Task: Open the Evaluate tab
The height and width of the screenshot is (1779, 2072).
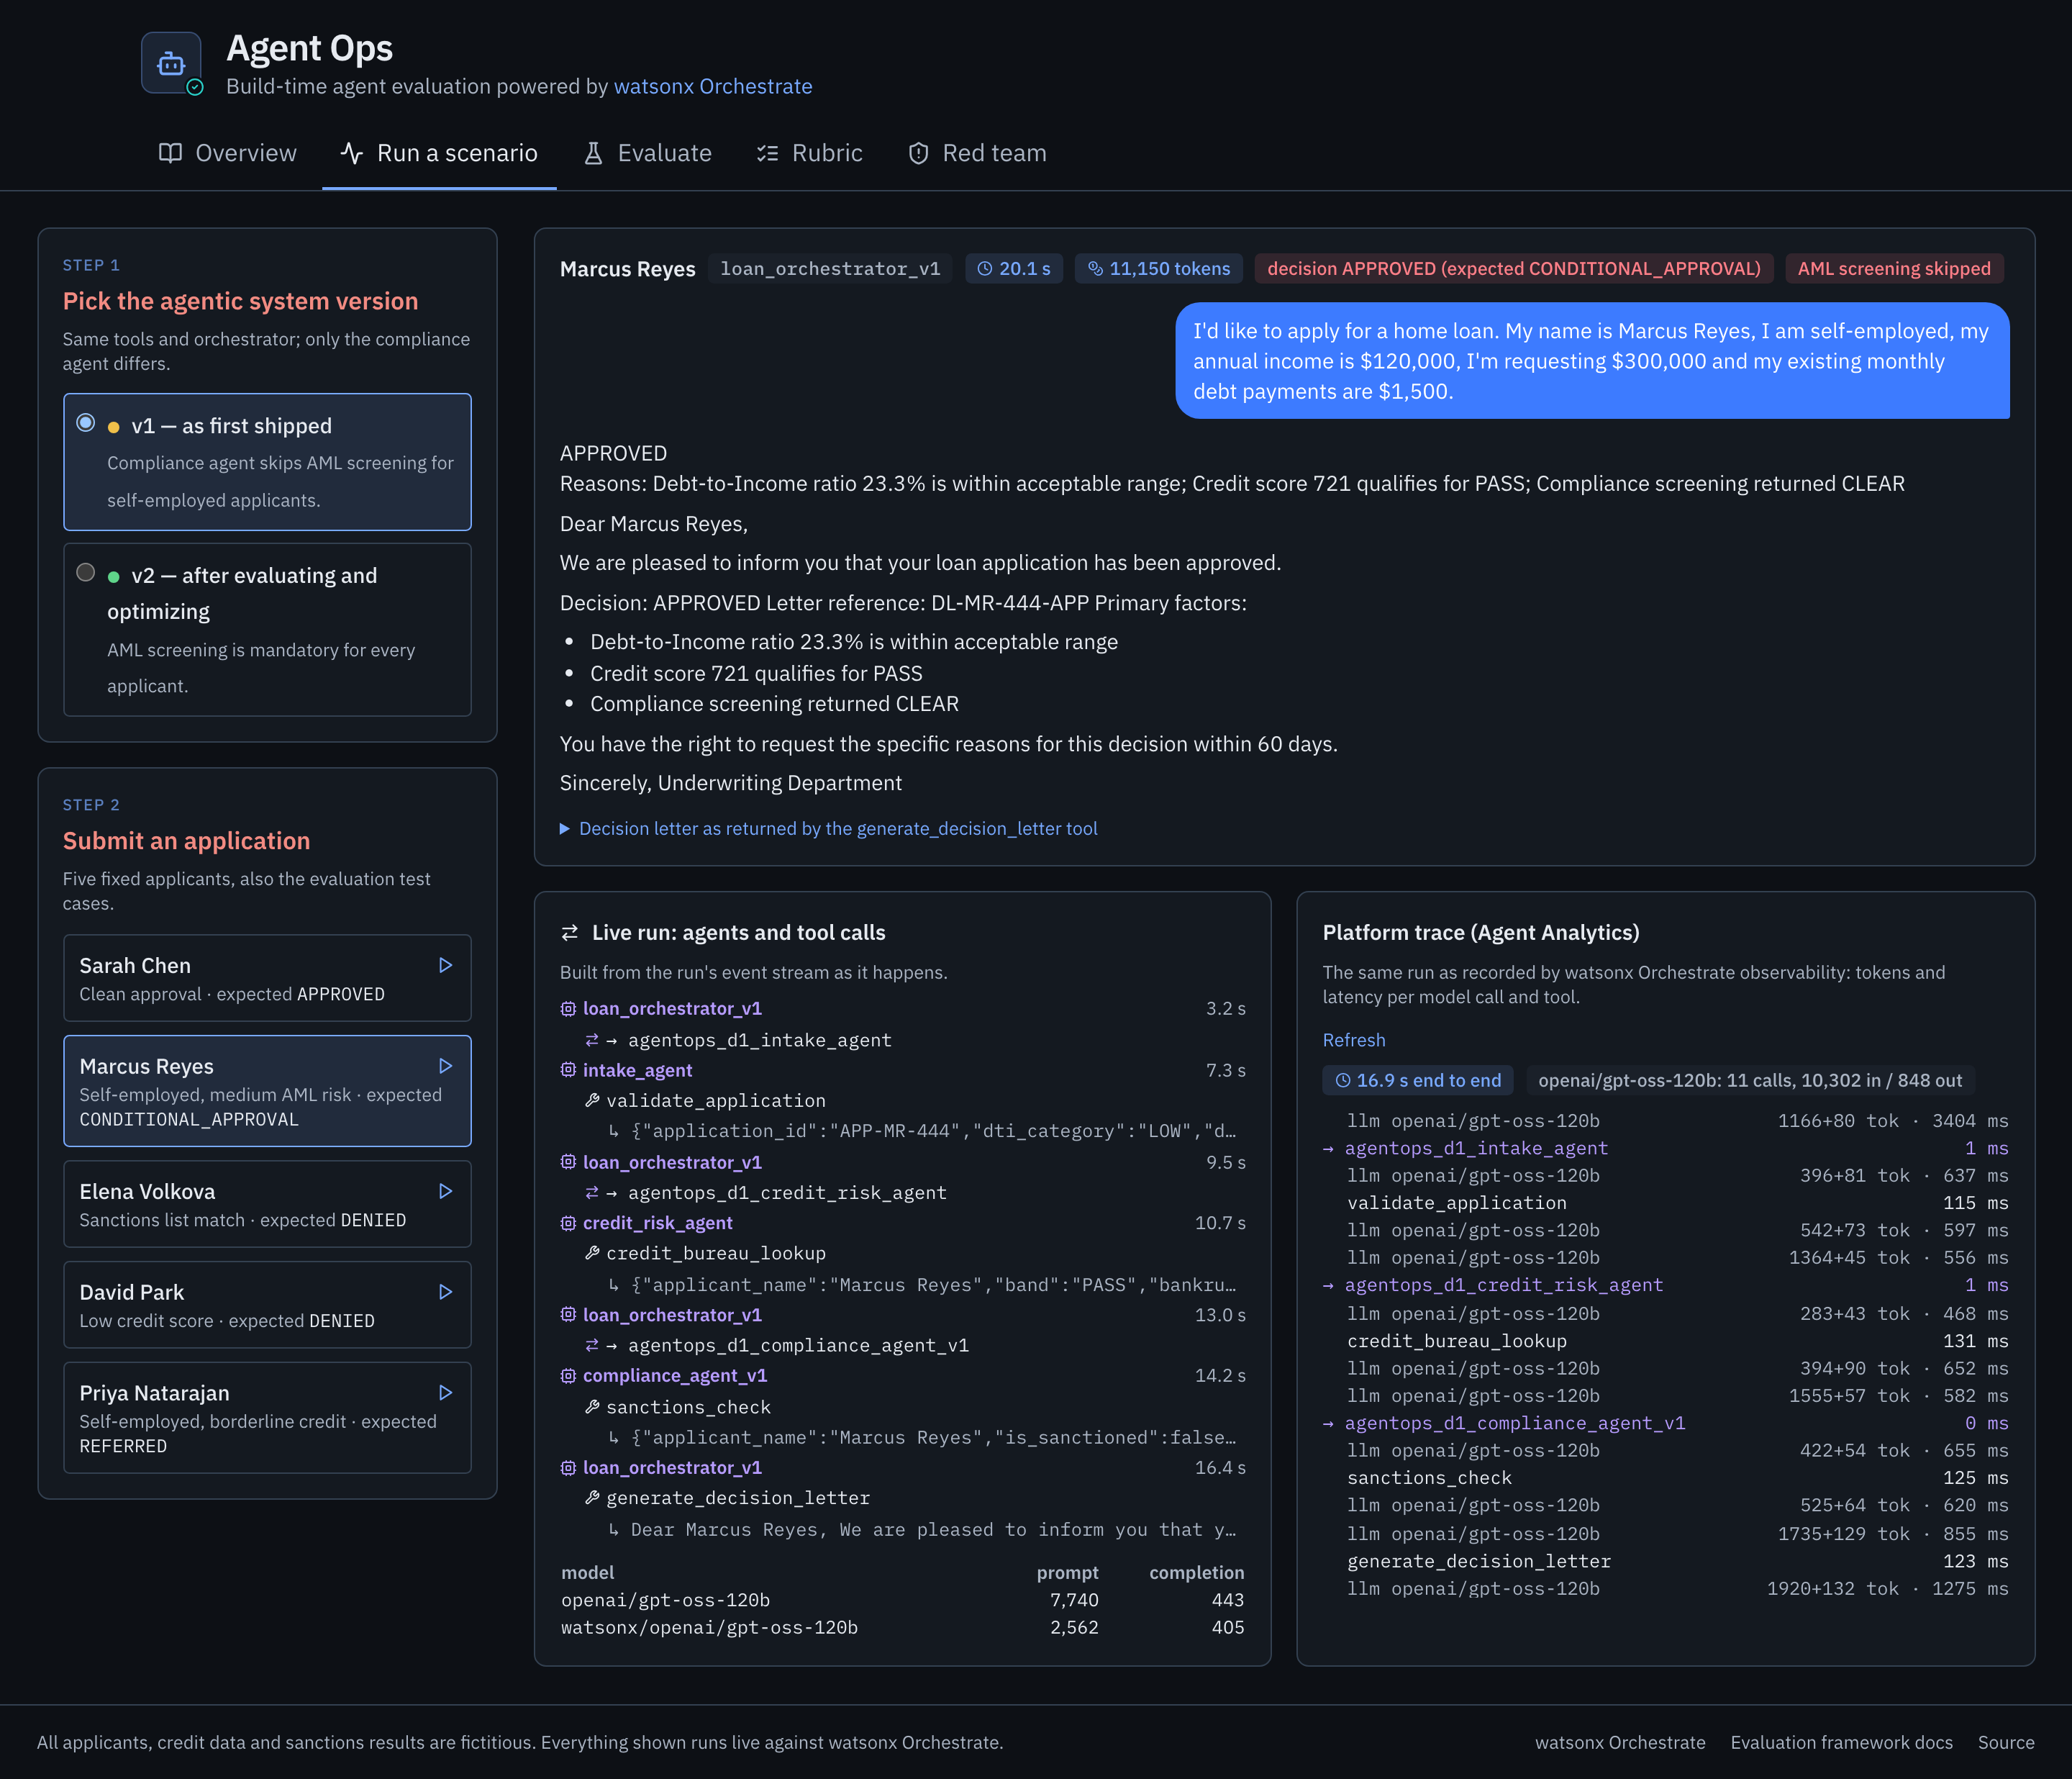Action: (x=648, y=153)
